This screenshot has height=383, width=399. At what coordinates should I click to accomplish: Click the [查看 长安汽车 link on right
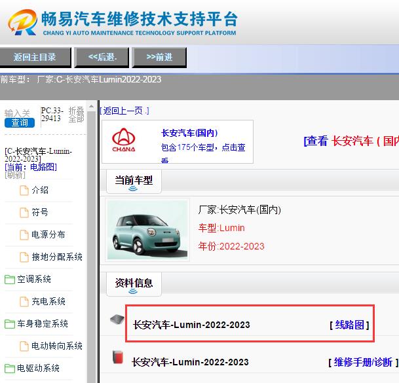(351, 141)
